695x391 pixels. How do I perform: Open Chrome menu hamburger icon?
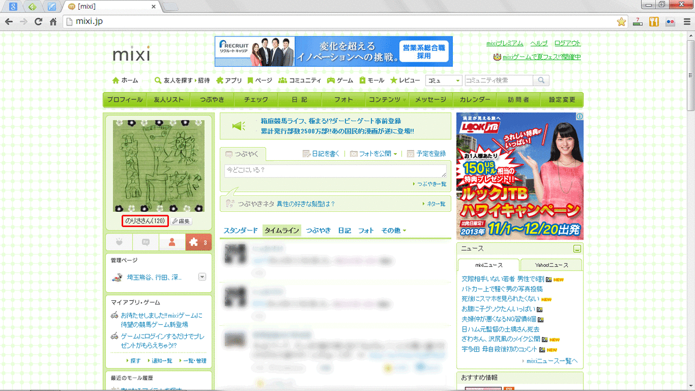pyautogui.click(x=686, y=22)
